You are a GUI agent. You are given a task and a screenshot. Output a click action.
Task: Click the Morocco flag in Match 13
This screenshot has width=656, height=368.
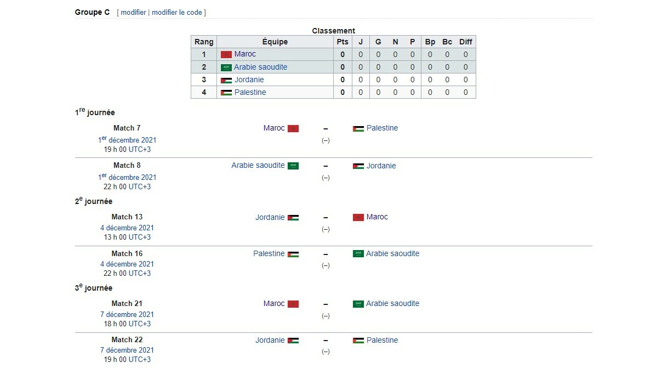pos(358,217)
